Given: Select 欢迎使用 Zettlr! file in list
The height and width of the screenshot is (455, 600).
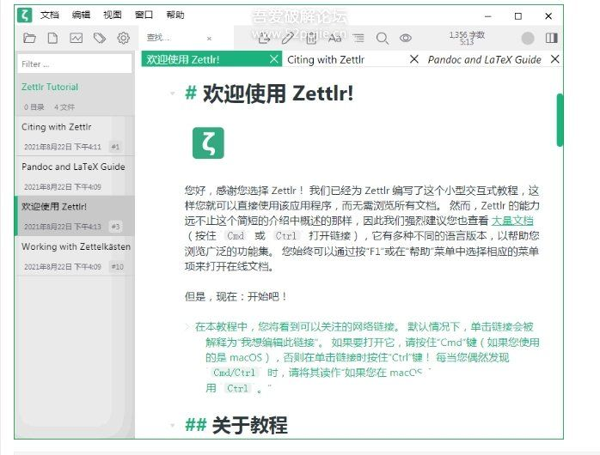Looking at the screenshot, I should [75, 215].
